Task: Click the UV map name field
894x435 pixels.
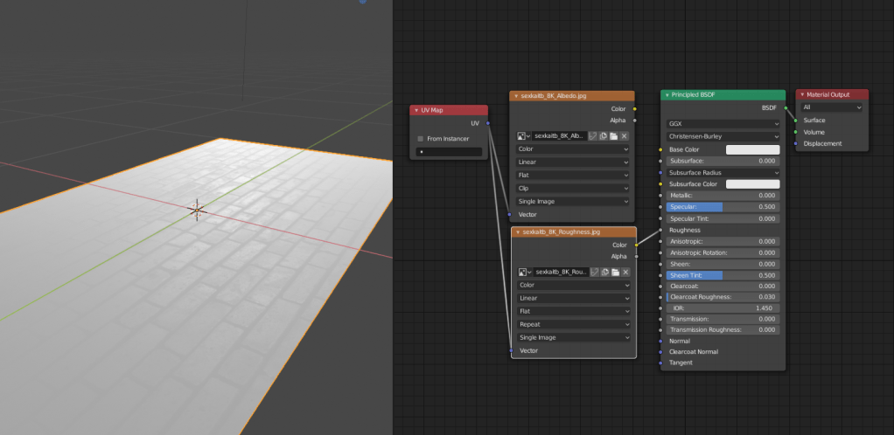Action: [x=449, y=152]
